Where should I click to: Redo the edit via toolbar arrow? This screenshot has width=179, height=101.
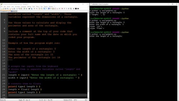[26, 9]
